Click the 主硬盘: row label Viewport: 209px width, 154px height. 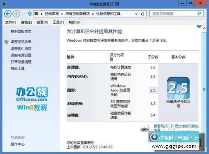[73, 115]
